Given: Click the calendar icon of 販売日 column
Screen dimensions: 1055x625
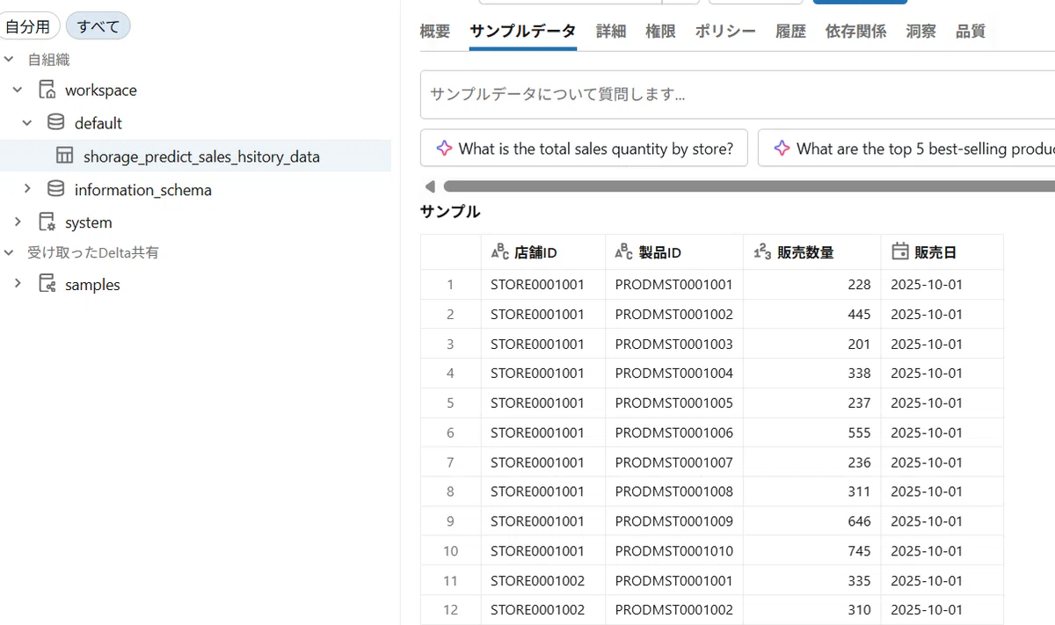Looking at the screenshot, I should pos(899,252).
